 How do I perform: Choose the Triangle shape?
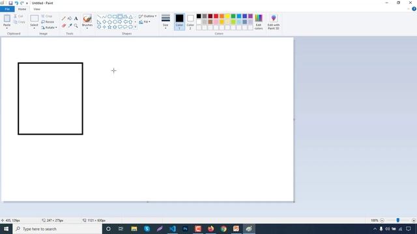130,16
